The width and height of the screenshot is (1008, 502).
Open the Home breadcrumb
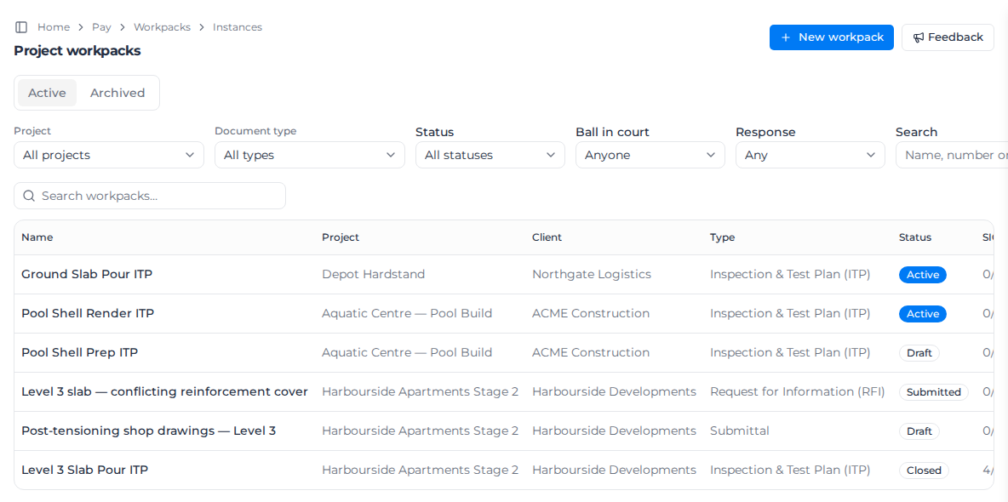[54, 27]
